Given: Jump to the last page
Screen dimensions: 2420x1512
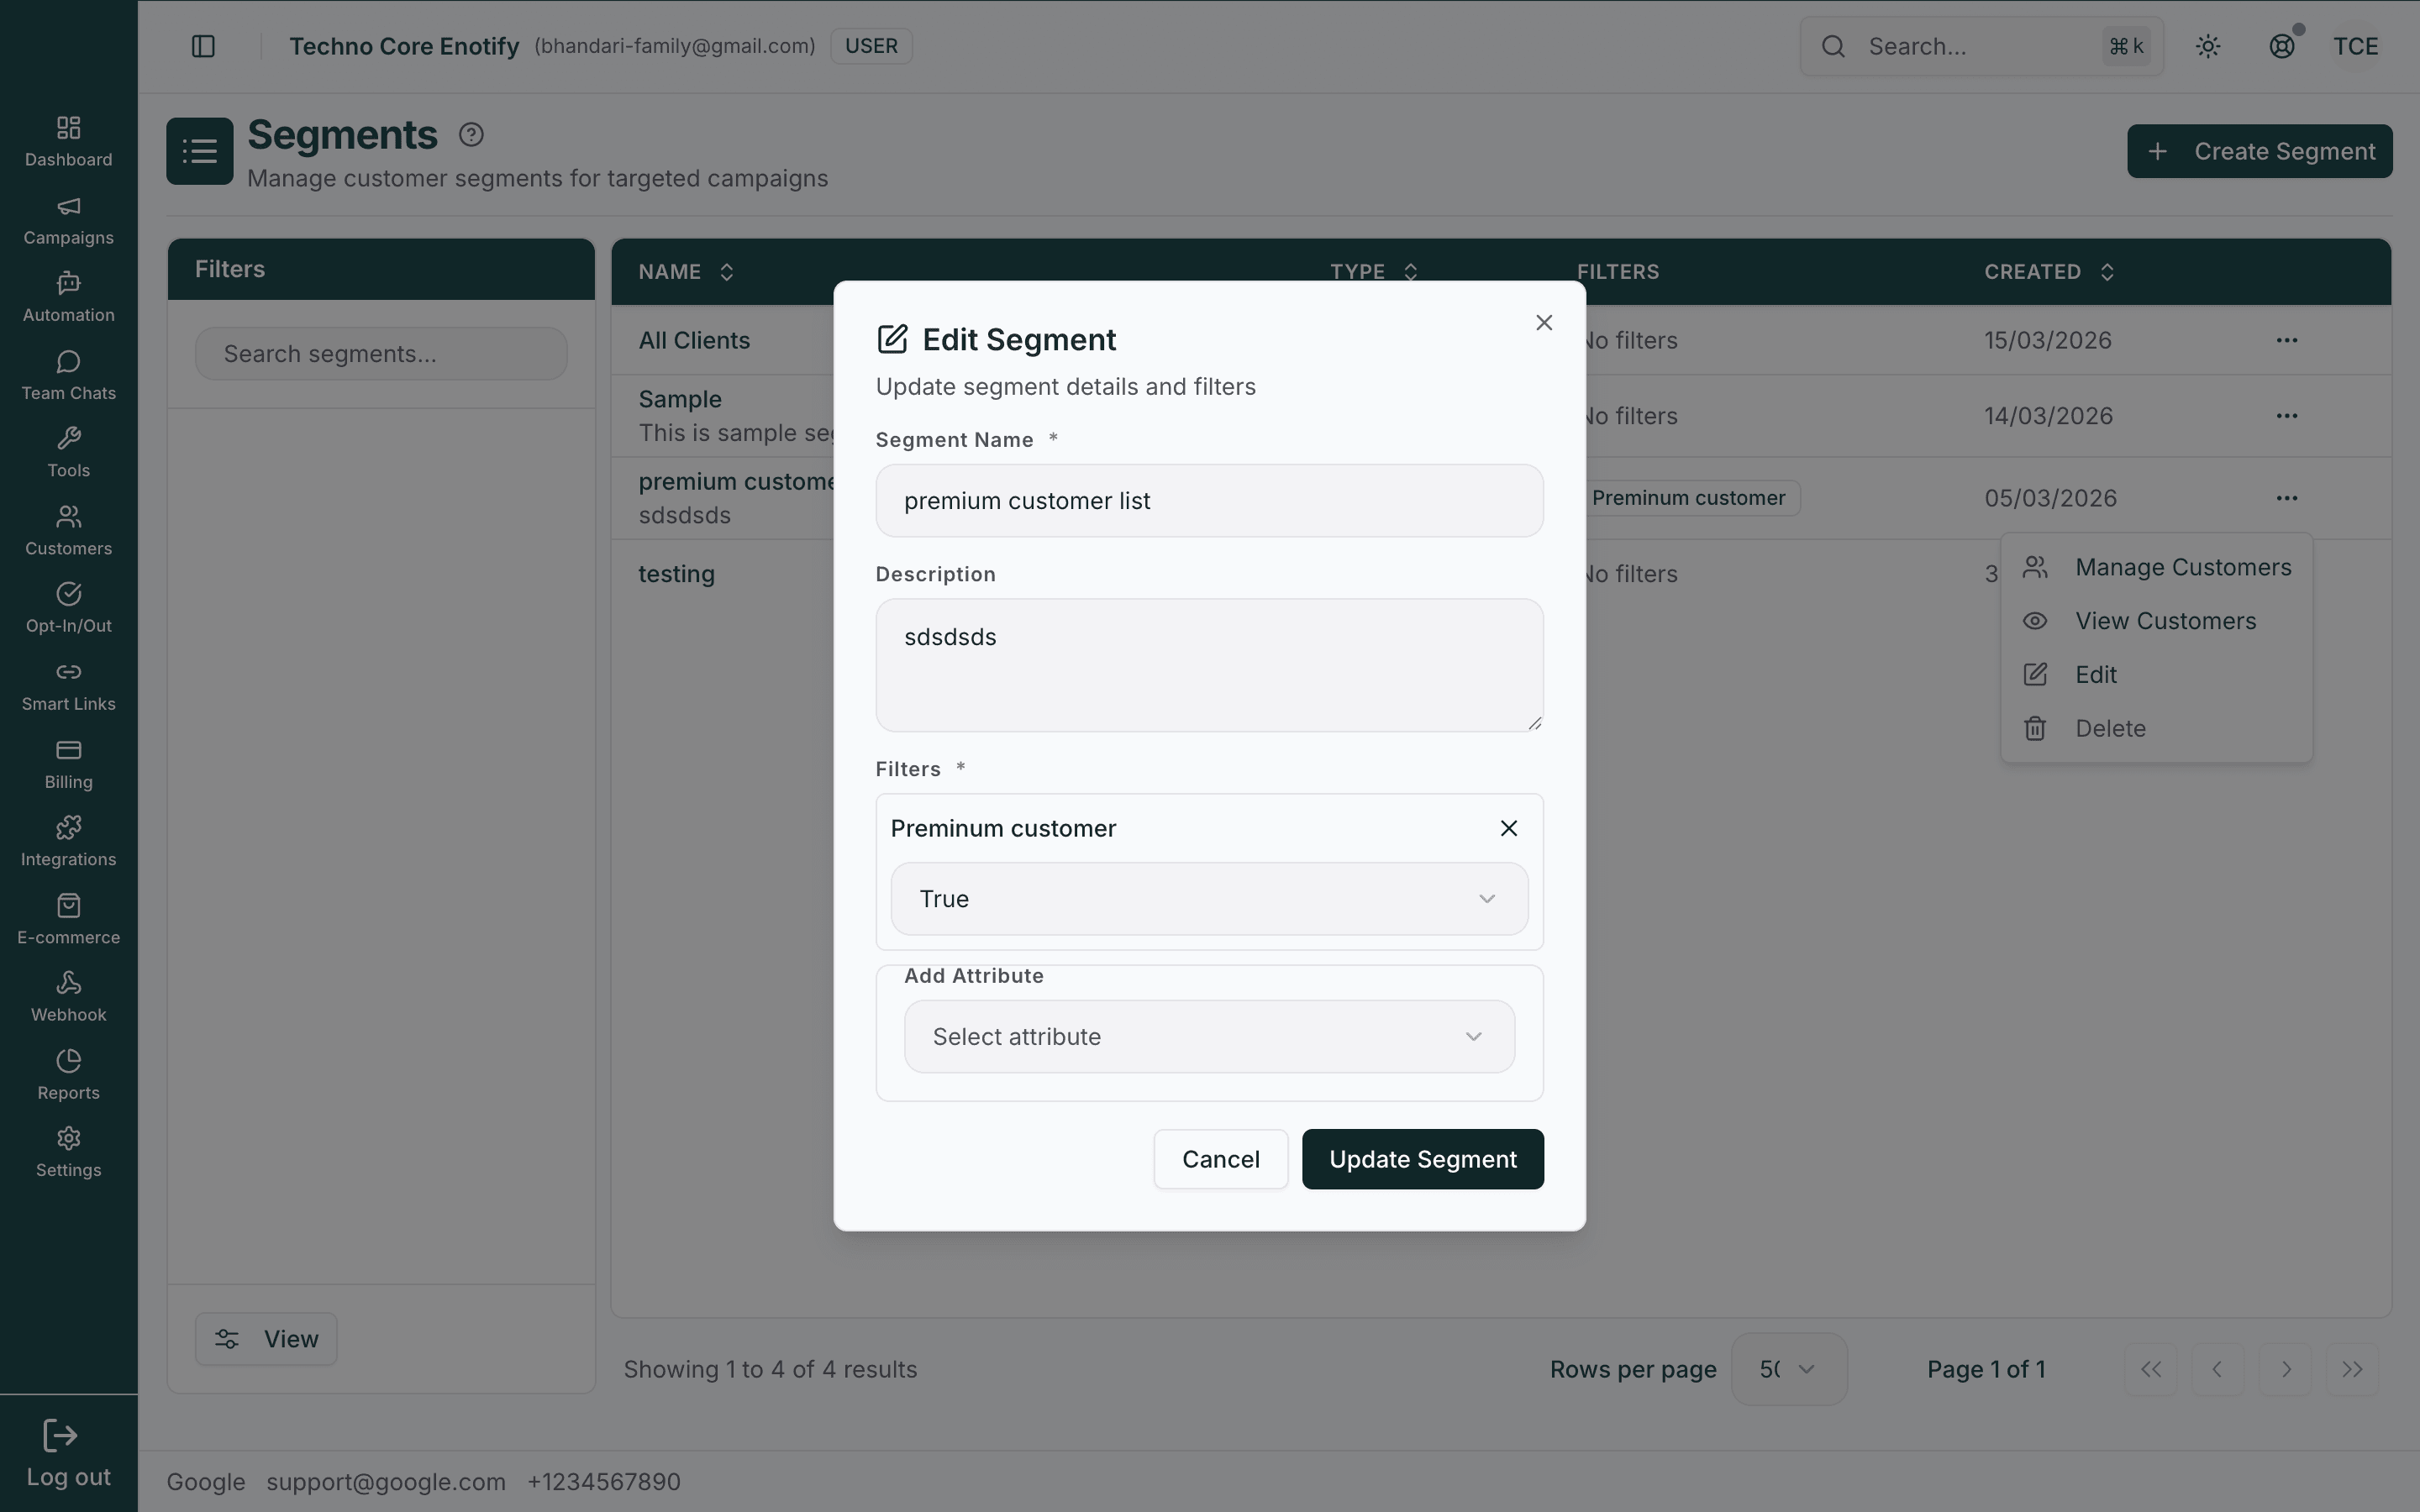Looking at the screenshot, I should (x=2352, y=1369).
